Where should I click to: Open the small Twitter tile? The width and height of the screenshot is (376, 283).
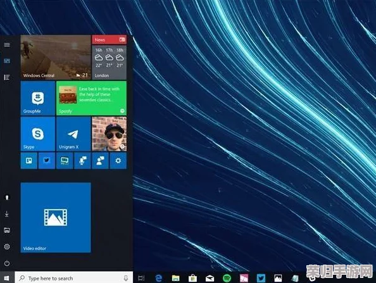(x=47, y=160)
